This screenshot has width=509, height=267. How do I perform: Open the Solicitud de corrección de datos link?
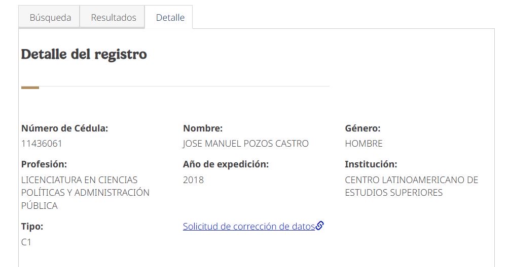[x=249, y=227]
